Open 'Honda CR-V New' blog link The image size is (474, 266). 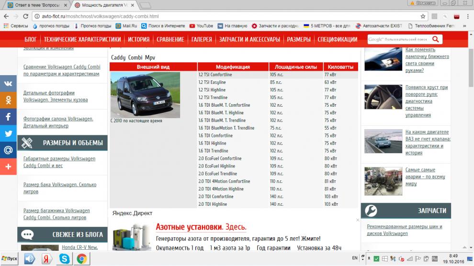(80, 247)
